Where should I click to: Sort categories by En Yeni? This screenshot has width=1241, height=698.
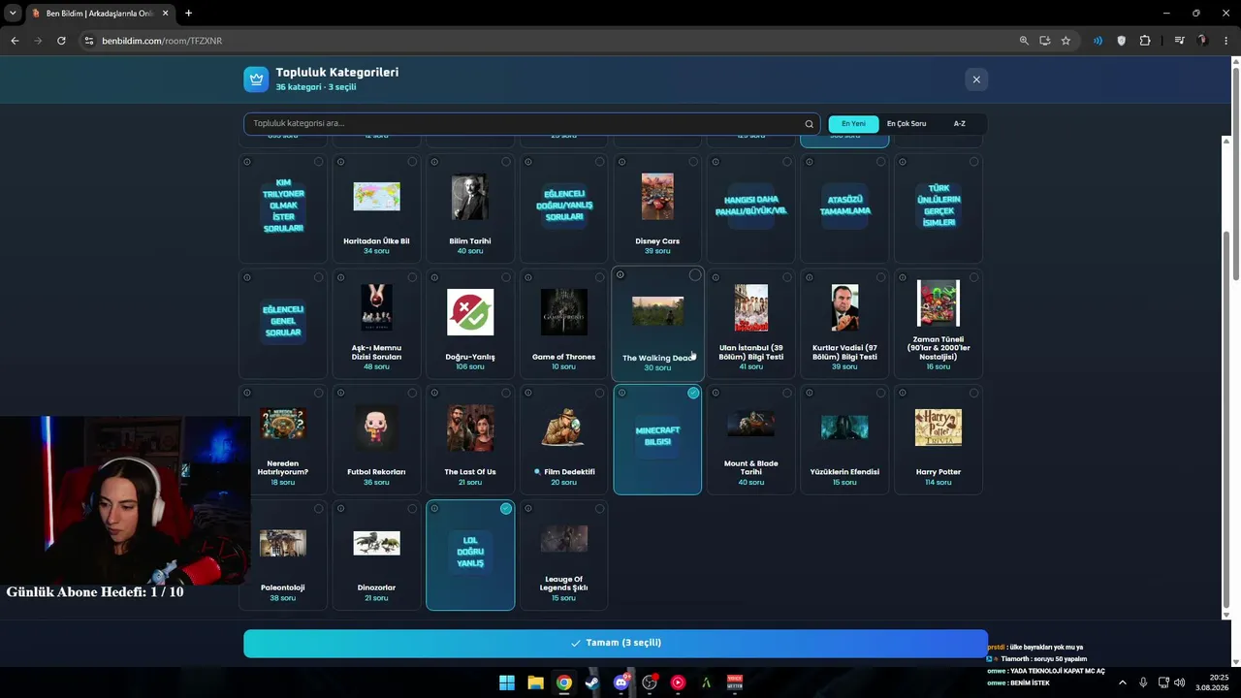point(853,124)
